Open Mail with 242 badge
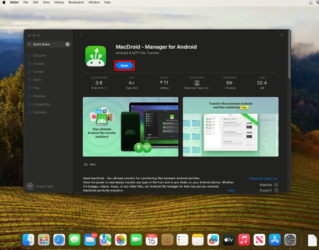 click(90, 240)
